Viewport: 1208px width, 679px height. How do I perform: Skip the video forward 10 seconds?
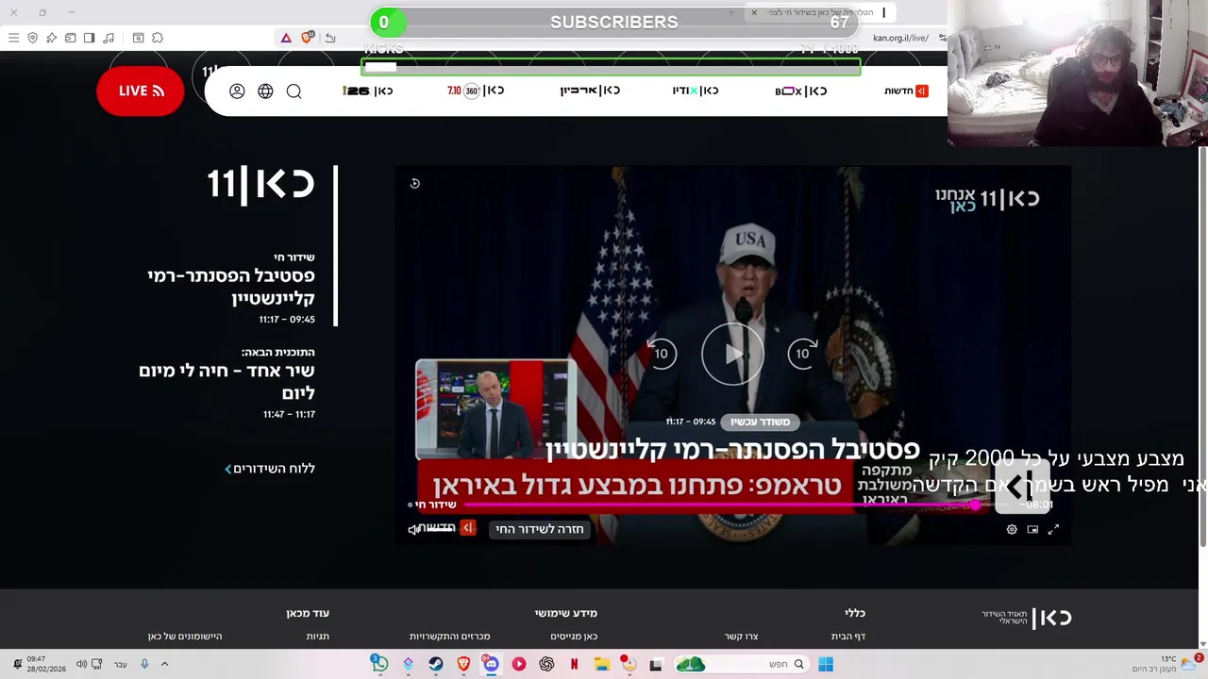point(803,354)
